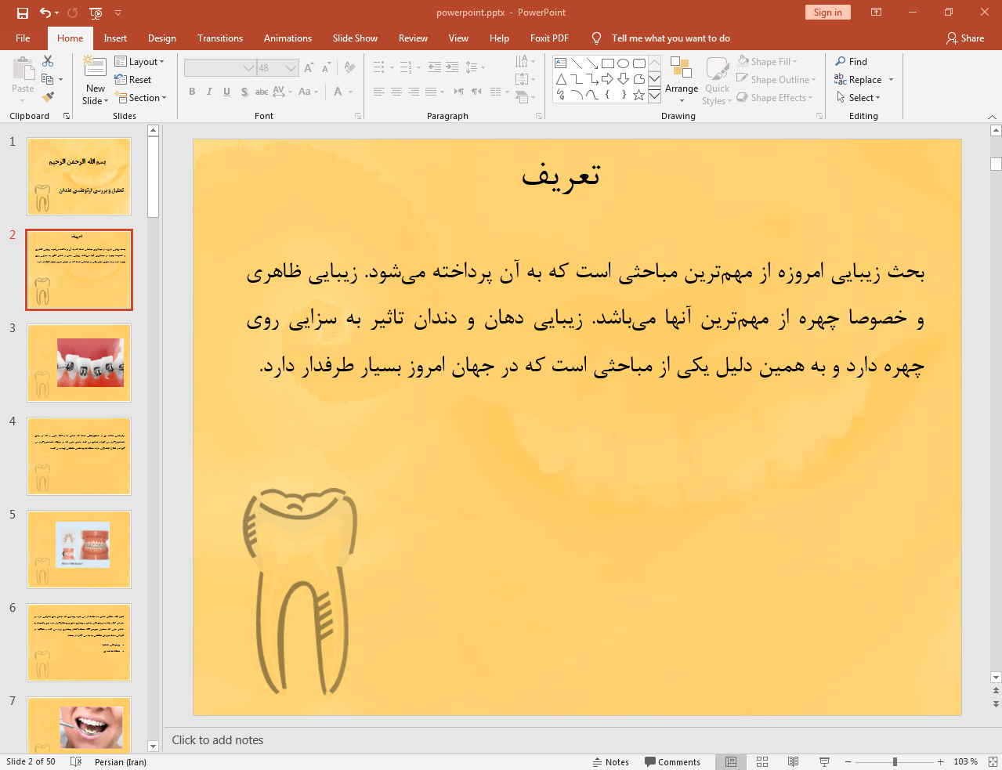Click the Share button
The height and width of the screenshot is (770, 1002).
click(964, 38)
